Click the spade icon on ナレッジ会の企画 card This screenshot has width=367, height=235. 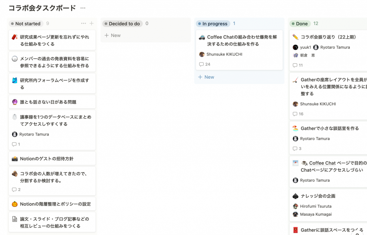pyautogui.click(x=295, y=196)
